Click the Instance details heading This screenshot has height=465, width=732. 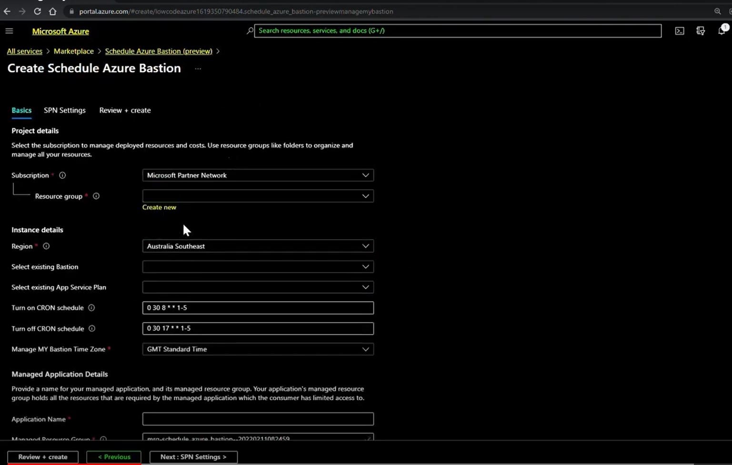click(37, 230)
